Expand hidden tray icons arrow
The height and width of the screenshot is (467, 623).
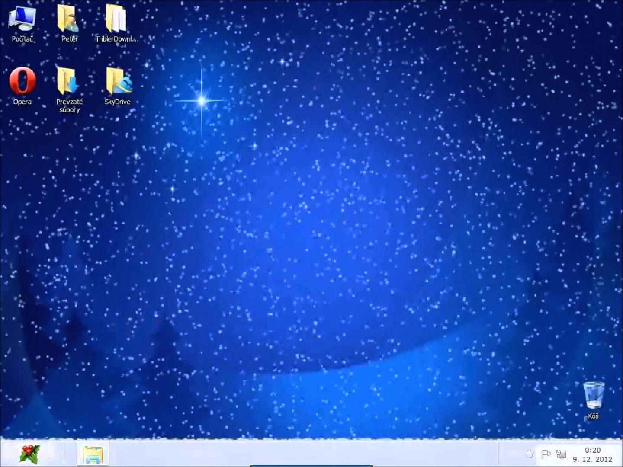coord(530,454)
